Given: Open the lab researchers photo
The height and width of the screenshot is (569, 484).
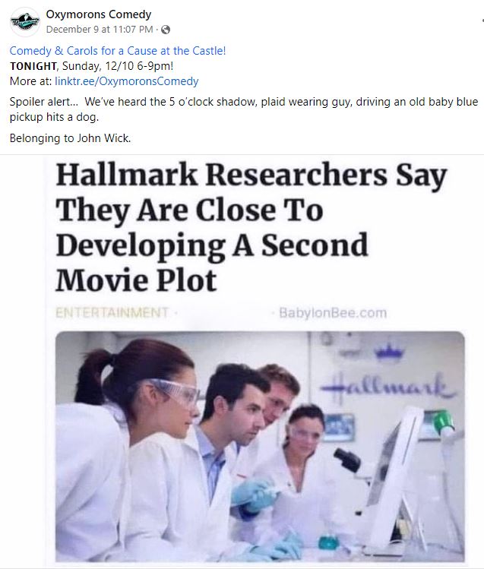Looking at the screenshot, I should [260, 447].
